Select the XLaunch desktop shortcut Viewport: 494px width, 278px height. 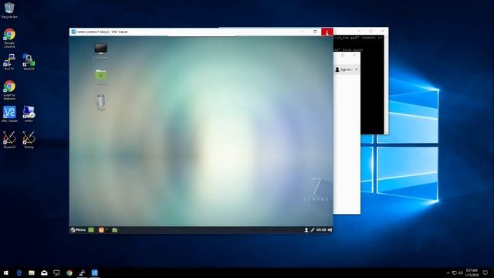9,140
